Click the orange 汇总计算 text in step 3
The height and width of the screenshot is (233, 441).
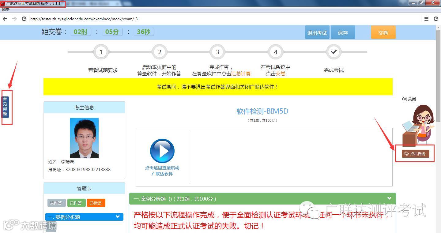pos(241,74)
